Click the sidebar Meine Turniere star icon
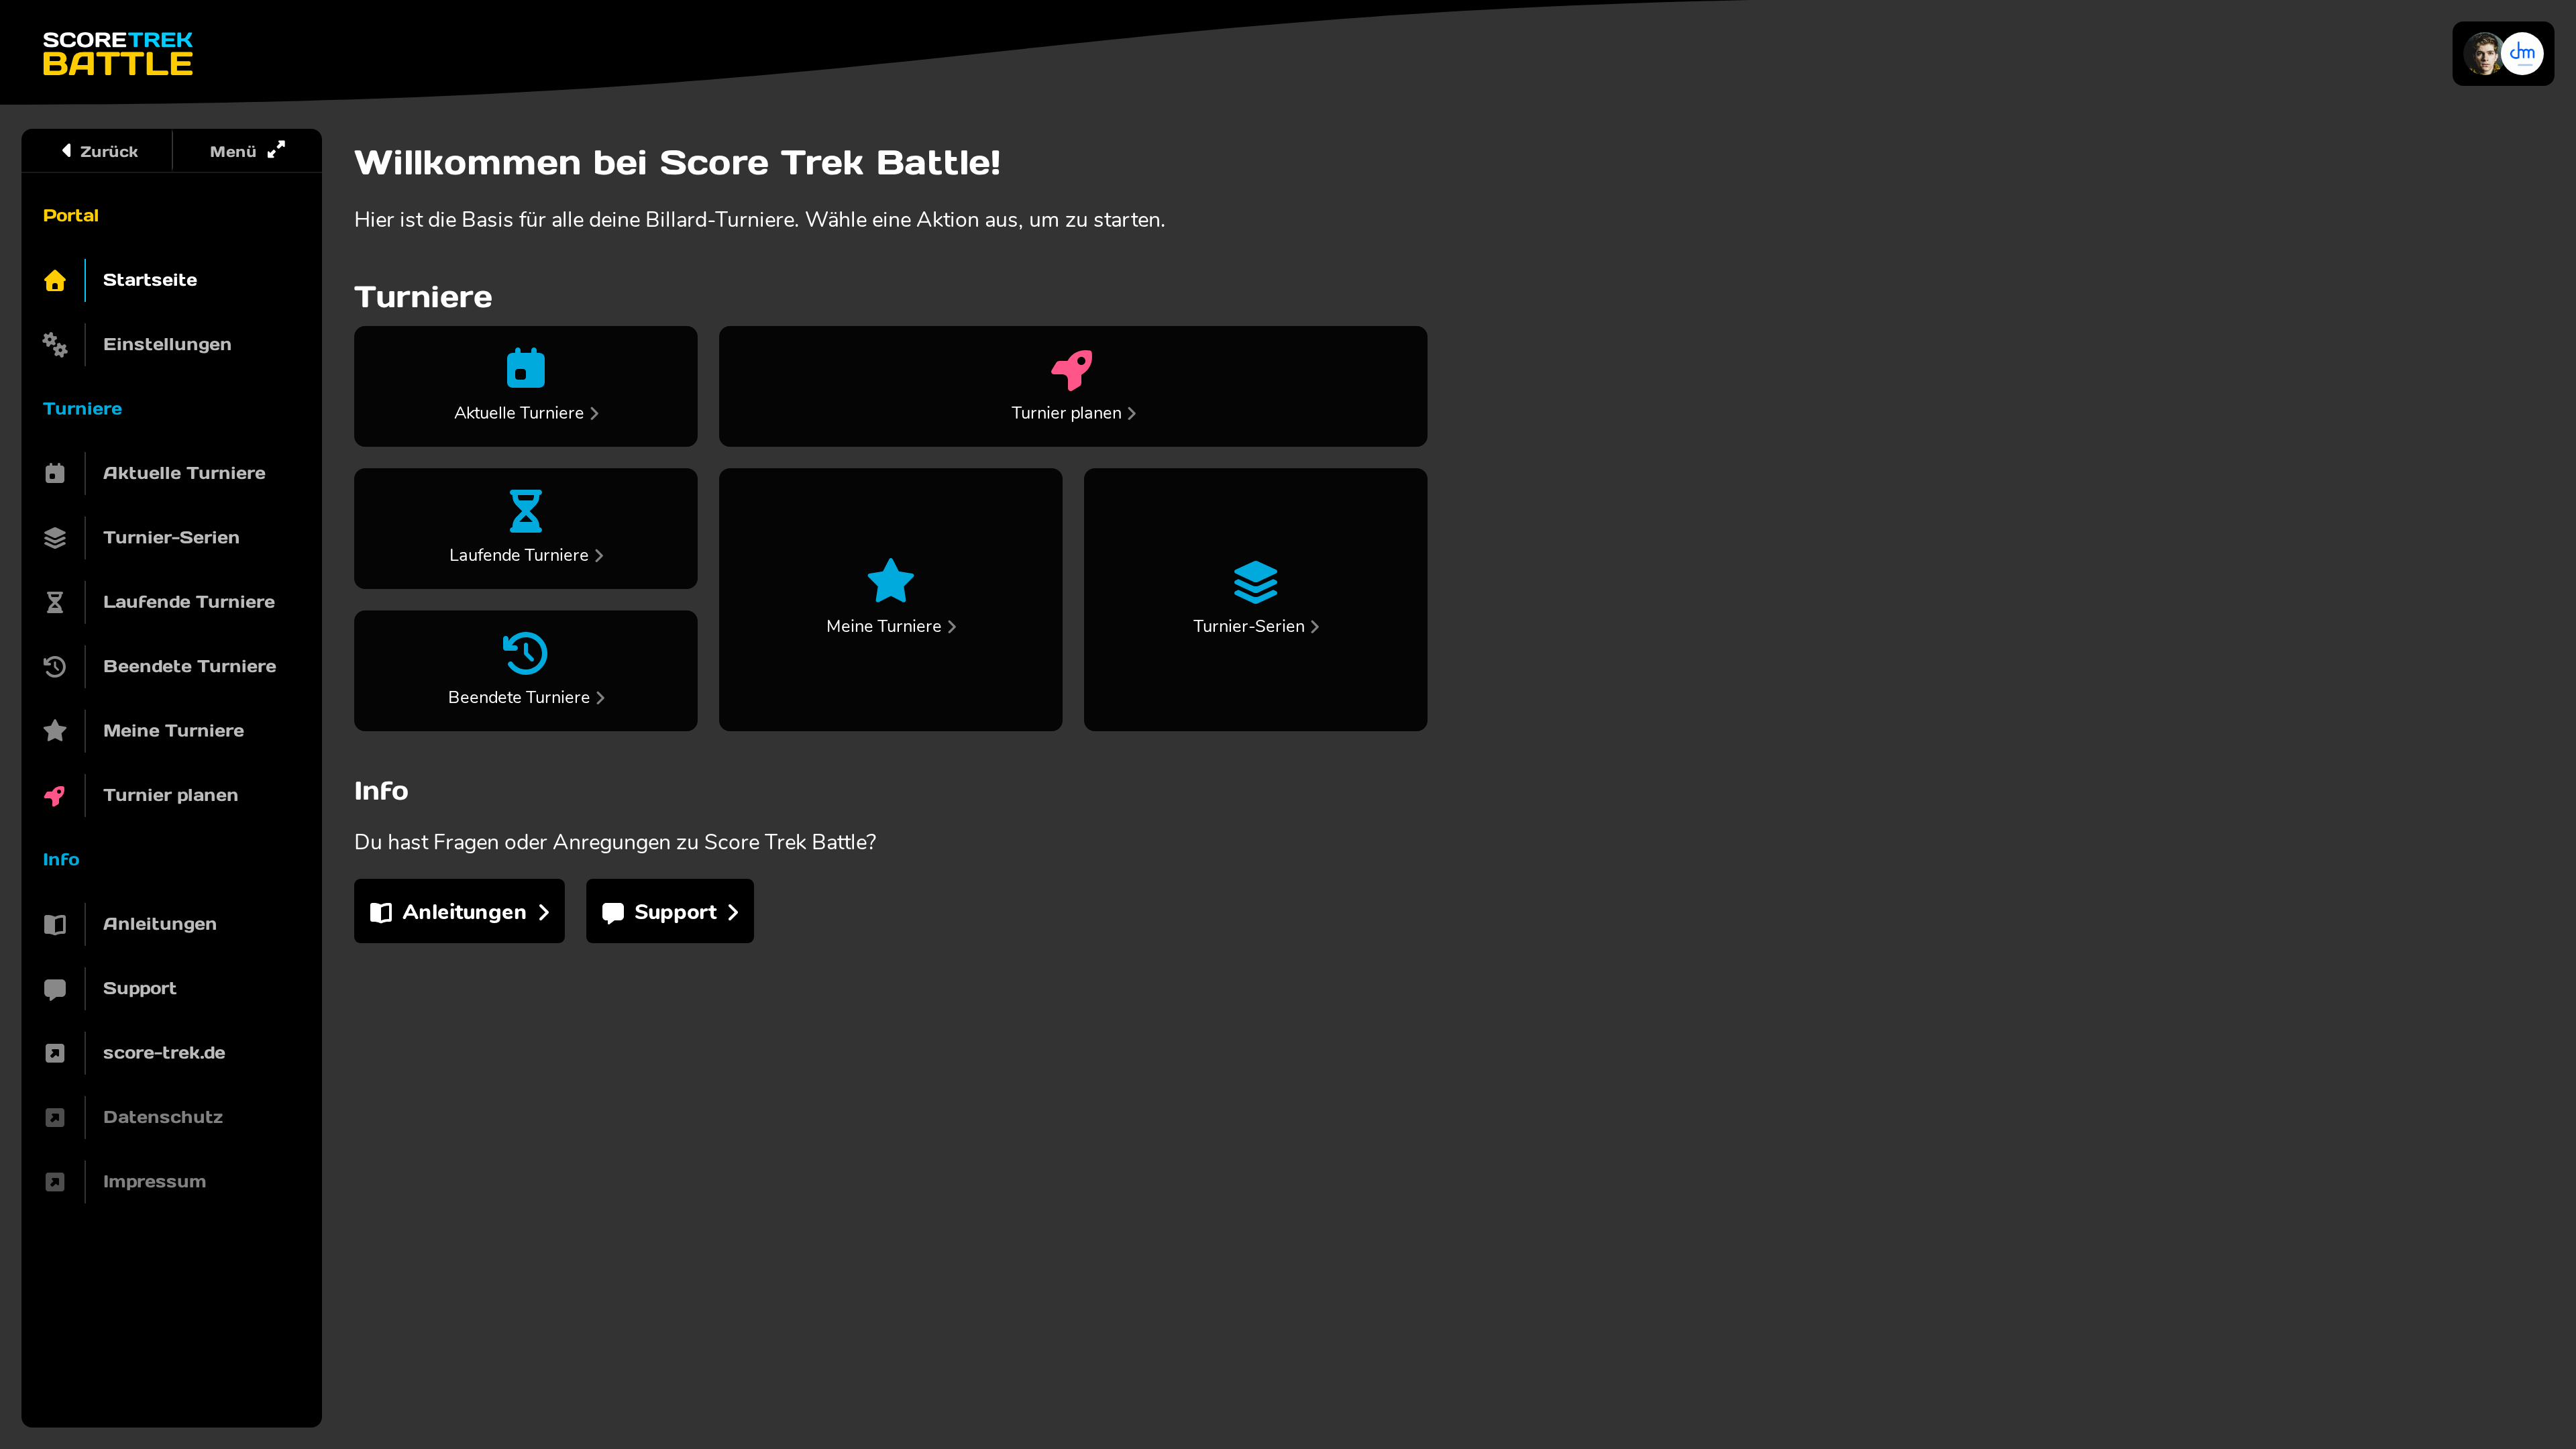Image resolution: width=2576 pixels, height=1449 pixels. tap(55, 731)
